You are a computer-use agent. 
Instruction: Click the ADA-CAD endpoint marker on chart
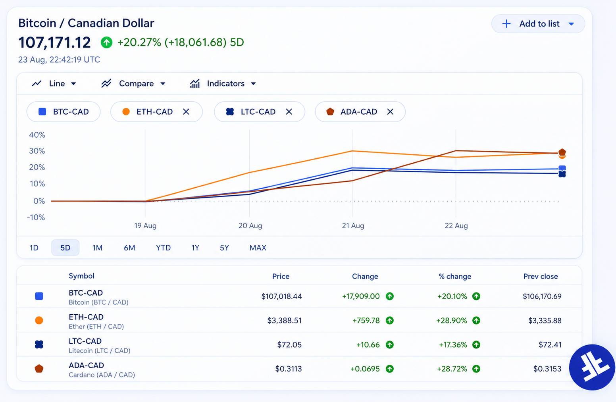tap(562, 152)
